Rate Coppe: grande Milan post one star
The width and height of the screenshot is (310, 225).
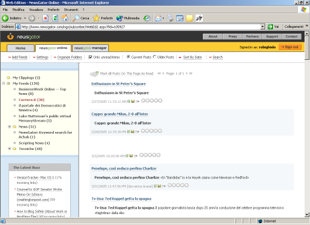point(143,131)
